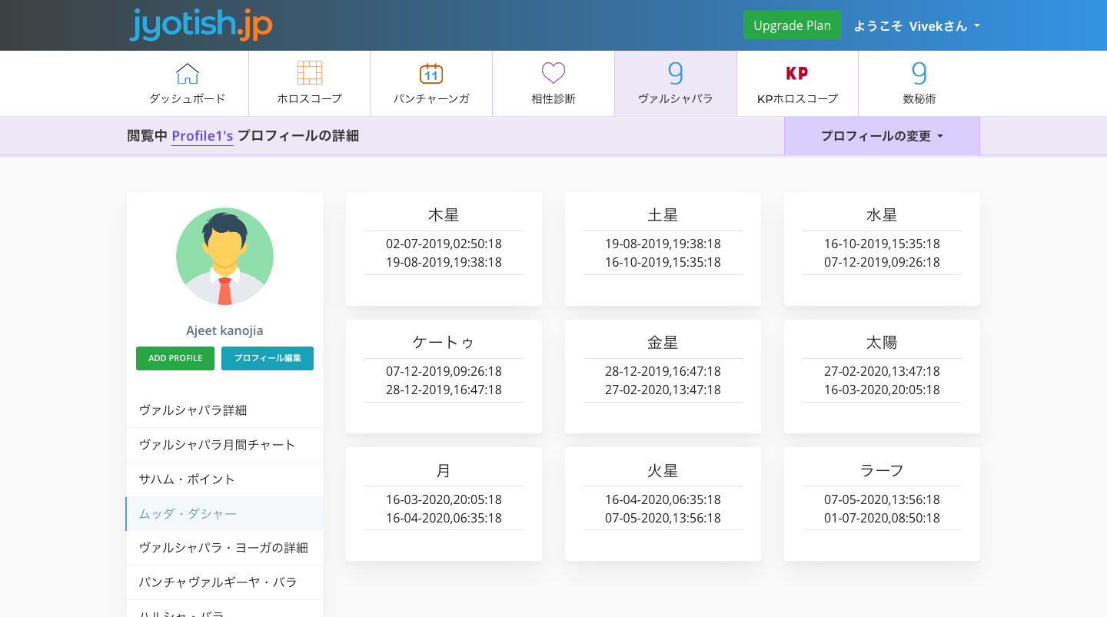1107x617 pixels.
Task: Click the Upgrade Plan button
Action: tap(792, 25)
